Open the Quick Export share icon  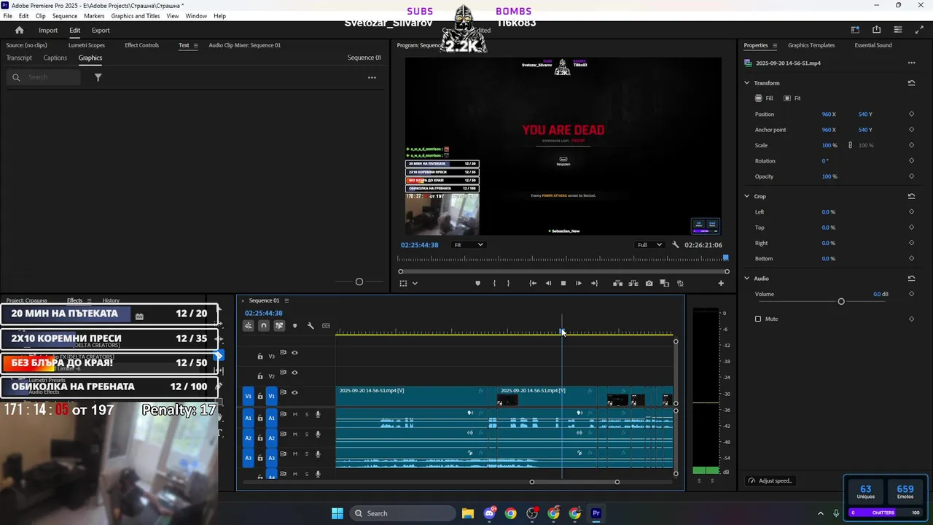coord(876,30)
